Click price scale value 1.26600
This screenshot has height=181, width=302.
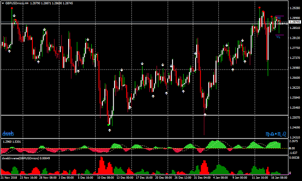tap(295, 78)
